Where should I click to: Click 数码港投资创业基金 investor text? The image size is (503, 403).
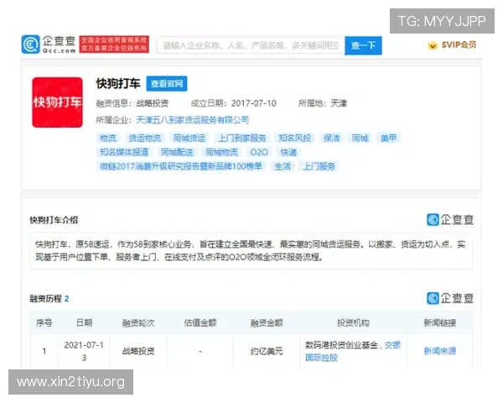[x=341, y=345]
